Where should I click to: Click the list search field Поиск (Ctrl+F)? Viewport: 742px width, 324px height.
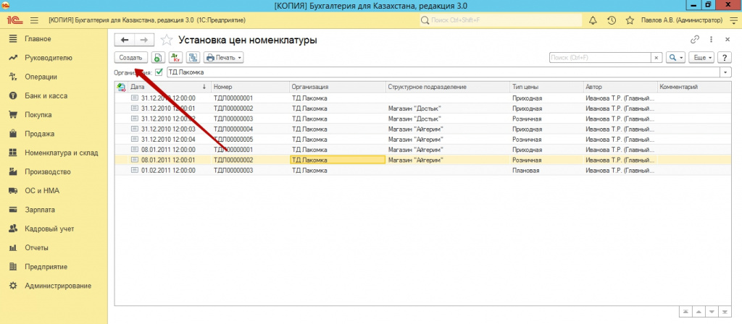pos(600,58)
